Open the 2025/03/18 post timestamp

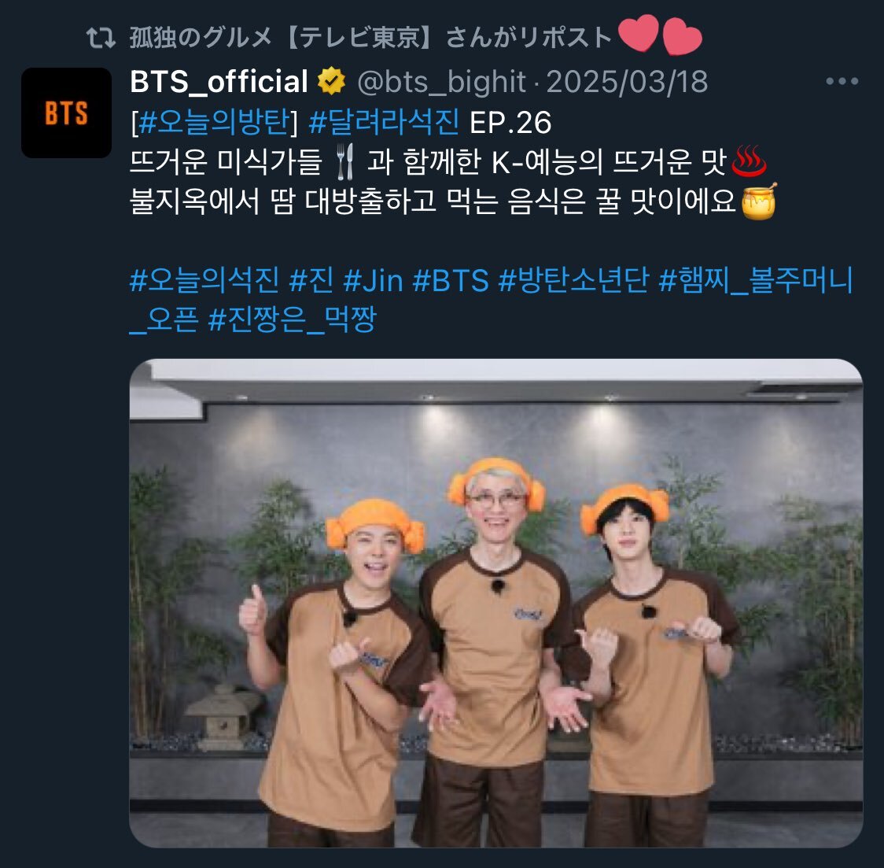(627, 82)
